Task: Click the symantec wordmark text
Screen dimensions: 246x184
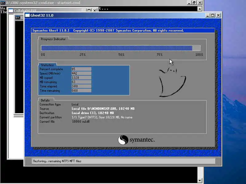Action: 142,140
